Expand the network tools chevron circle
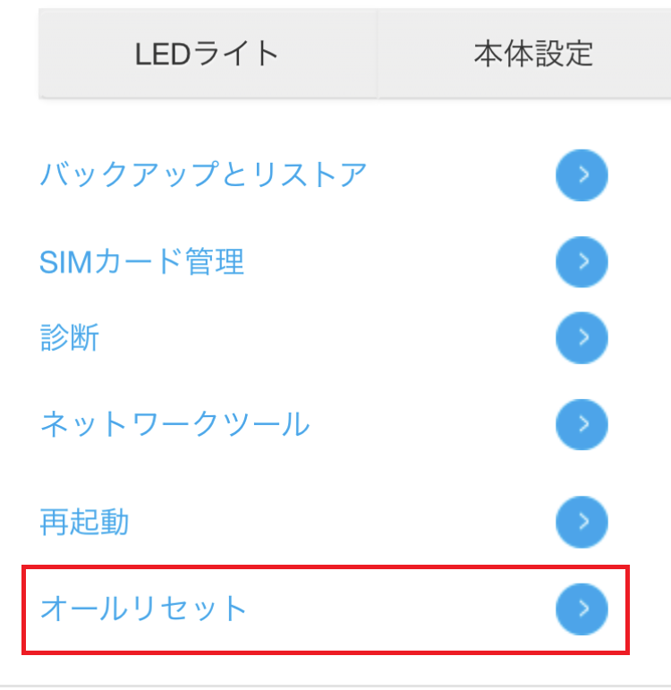The width and height of the screenshot is (671, 690). tap(582, 424)
